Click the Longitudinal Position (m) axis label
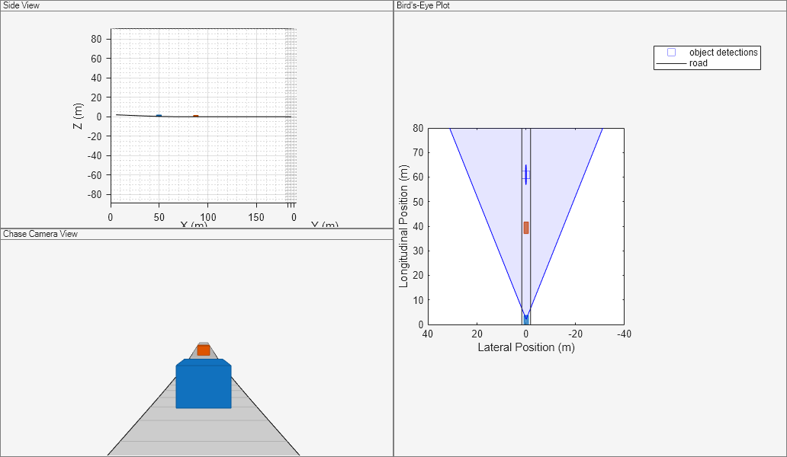Image resolution: width=787 pixels, height=457 pixels. 403,226
